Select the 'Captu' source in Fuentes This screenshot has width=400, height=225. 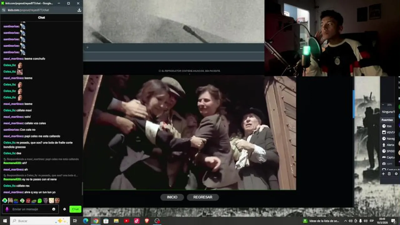[x=388, y=157]
